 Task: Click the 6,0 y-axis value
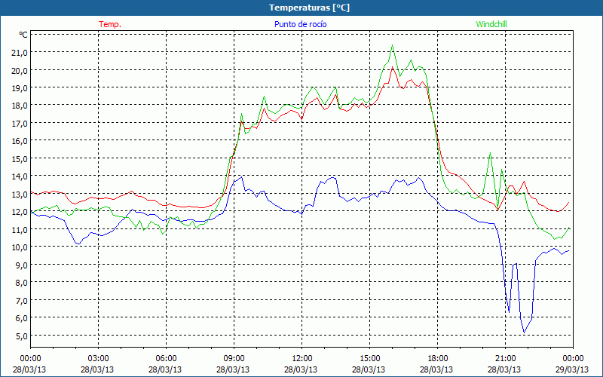(x=22, y=318)
